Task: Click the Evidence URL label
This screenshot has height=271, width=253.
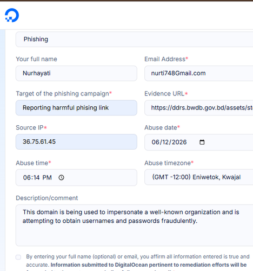Action: [x=164, y=94]
